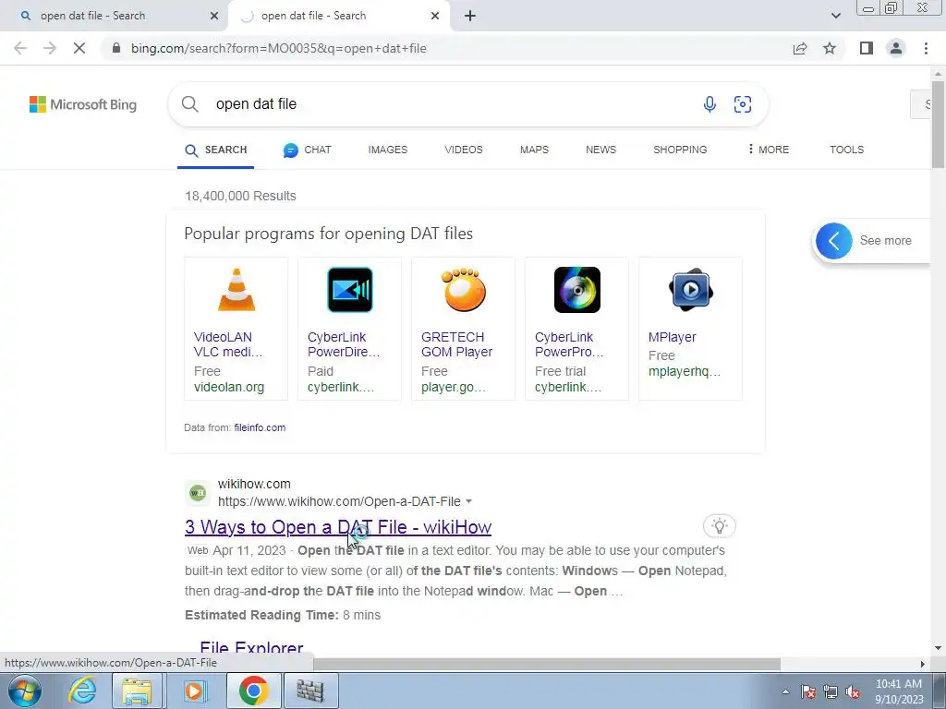This screenshot has width=946, height=709.
Task: Click the muted volume tray icon
Action: (x=853, y=692)
